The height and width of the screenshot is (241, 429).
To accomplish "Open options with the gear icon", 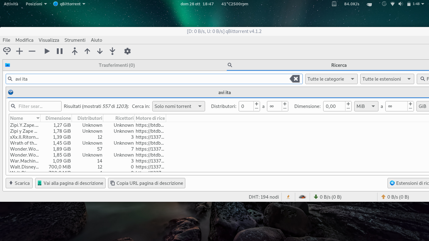I will [x=127, y=51].
